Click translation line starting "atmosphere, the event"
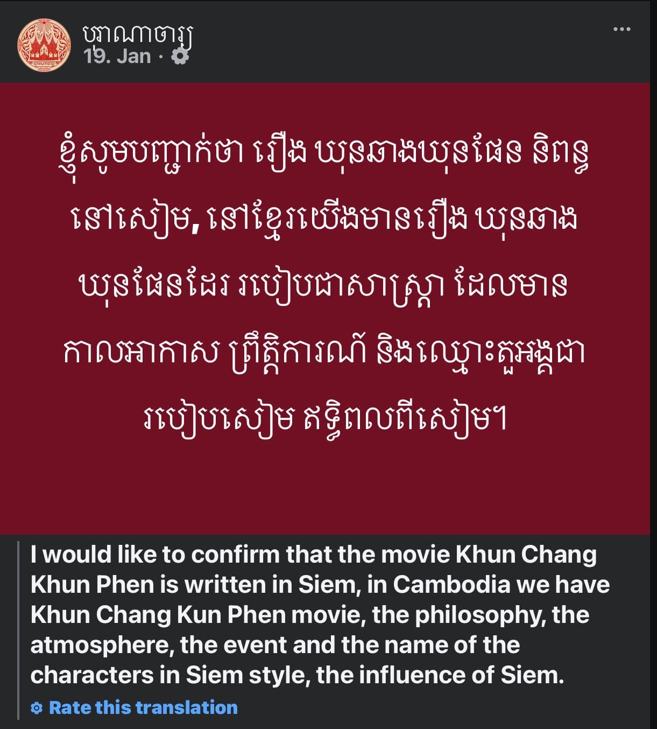This screenshot has height=729, width=657. (x=275, y=645)
